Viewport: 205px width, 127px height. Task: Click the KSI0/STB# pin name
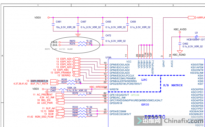tap(197, 65)
